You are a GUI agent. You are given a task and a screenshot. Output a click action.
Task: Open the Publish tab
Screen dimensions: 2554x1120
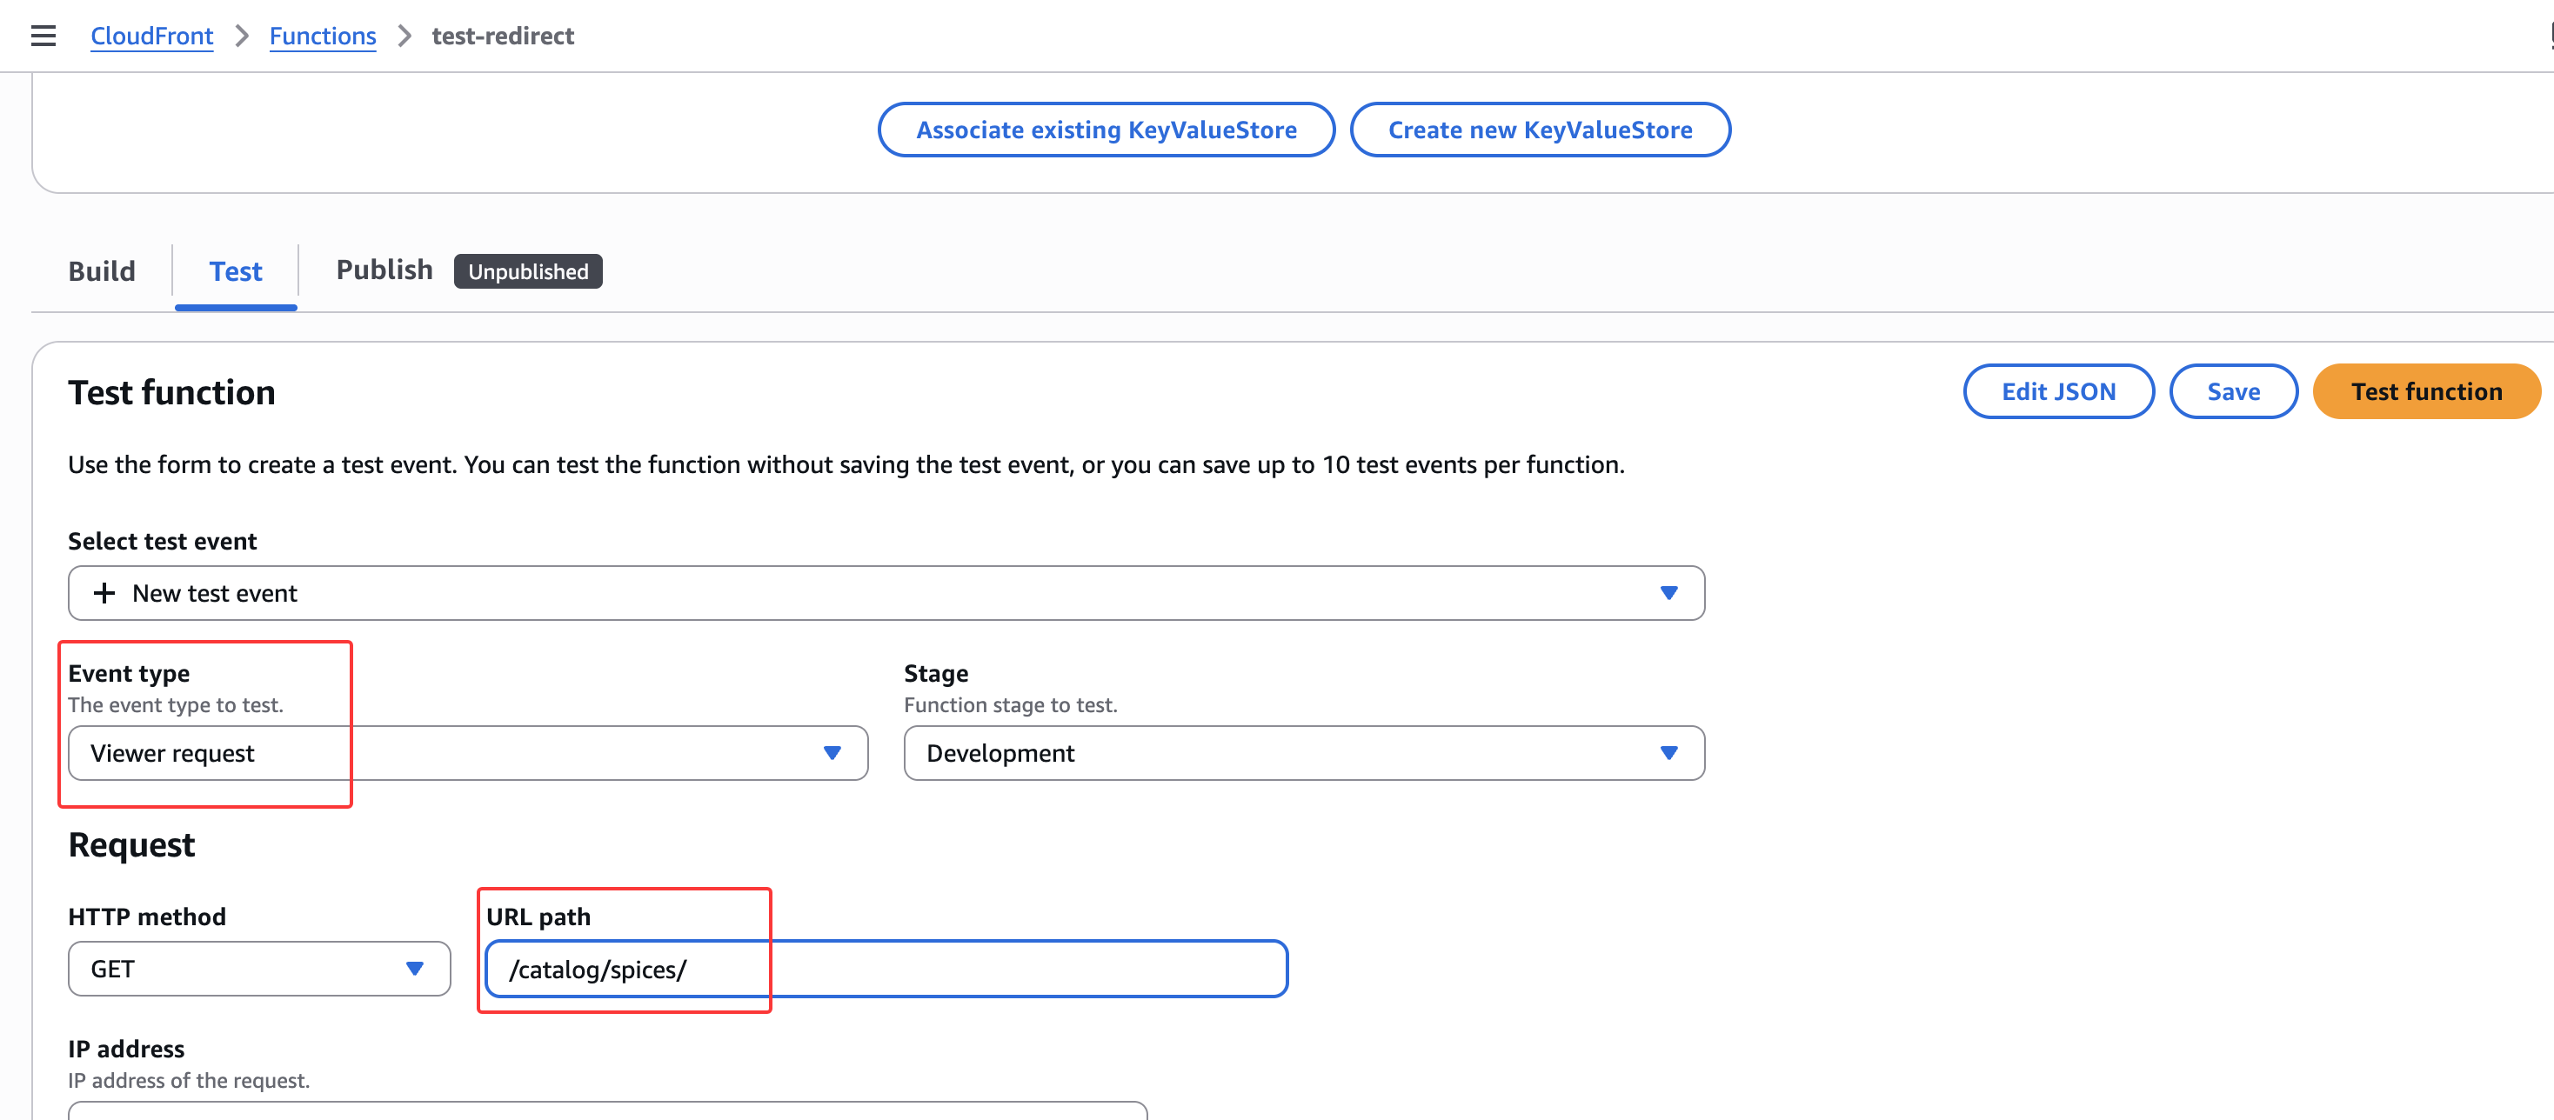click(x=384, y=270)
